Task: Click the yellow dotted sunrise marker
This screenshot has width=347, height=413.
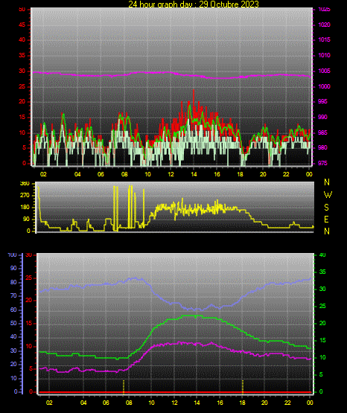Action: pyautogui.click(x=124, y=386)
